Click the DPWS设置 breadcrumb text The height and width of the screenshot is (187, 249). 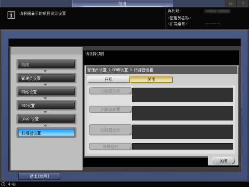[120, 70]
